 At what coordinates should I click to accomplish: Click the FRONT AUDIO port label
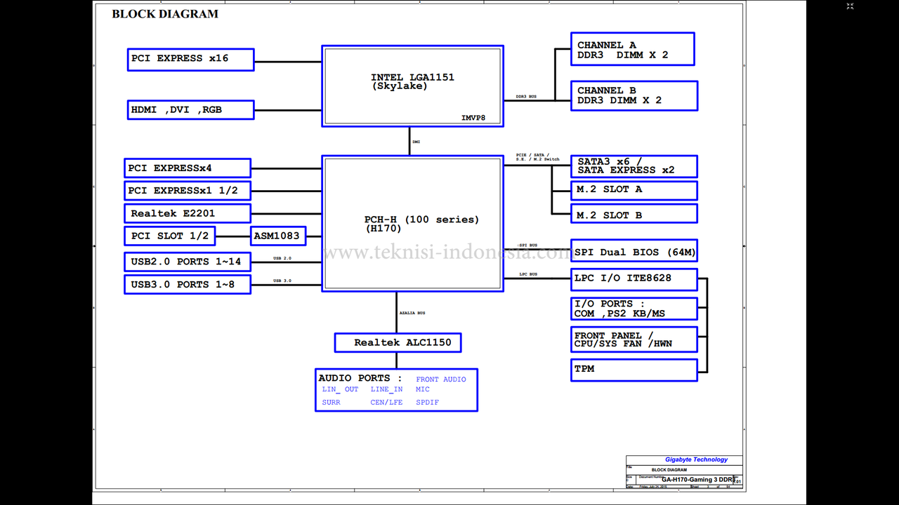[x=441, y=379]
